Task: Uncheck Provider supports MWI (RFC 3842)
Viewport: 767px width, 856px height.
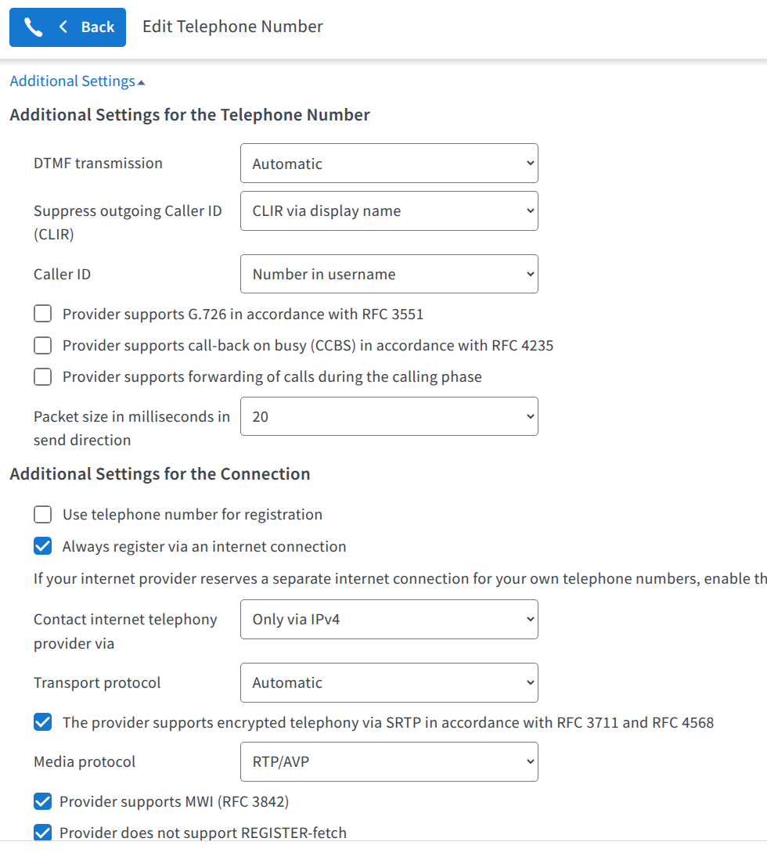Action: click(x=42, y=801)
